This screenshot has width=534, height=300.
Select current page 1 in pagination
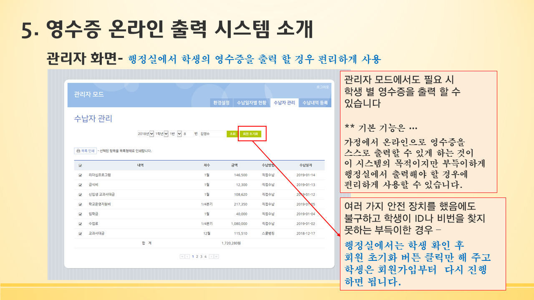coord(193,257)
